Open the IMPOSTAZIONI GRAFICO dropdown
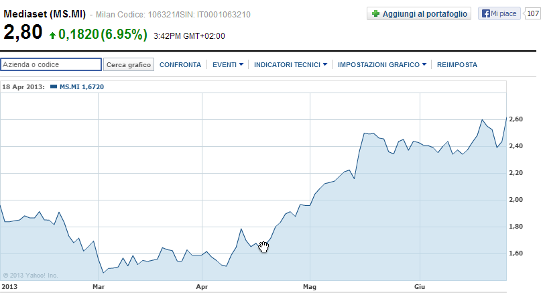The height and width of the screenshot is (293, 541). coord(382,64)
